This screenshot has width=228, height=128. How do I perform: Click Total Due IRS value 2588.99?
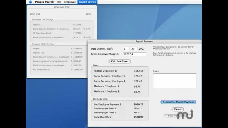click(138, 117)
